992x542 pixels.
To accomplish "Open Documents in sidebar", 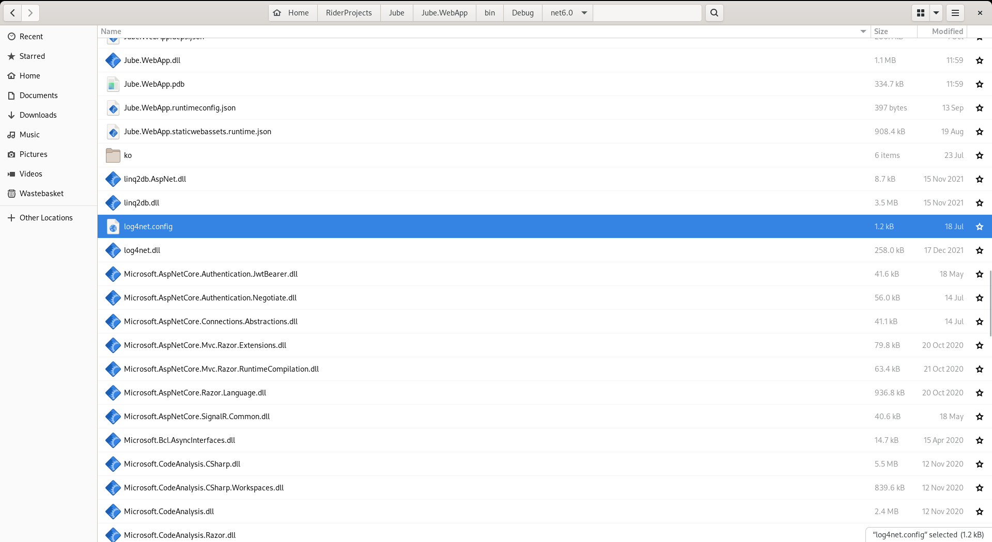I will pos(49,95).
